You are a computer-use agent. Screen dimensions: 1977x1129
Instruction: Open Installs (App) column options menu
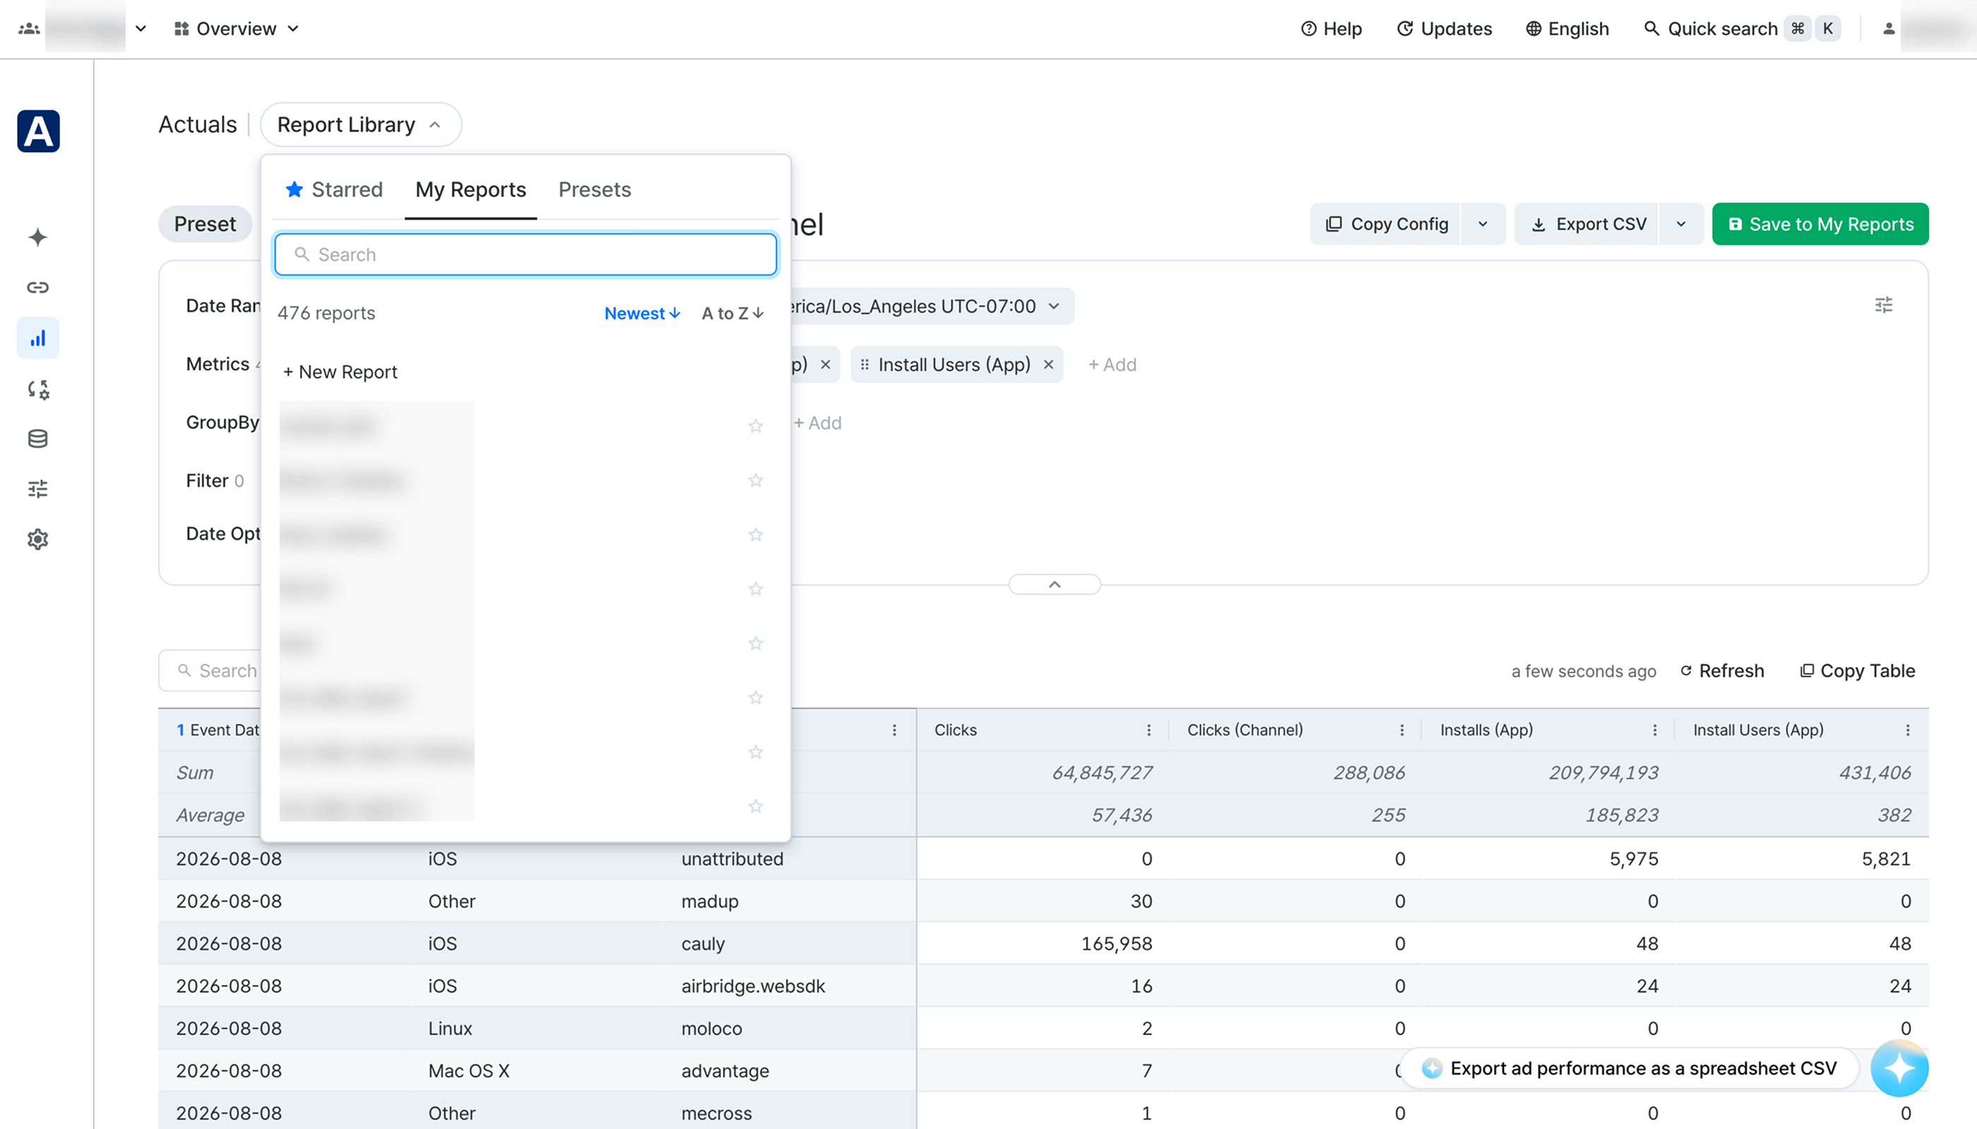click(x=1655, y=730)
